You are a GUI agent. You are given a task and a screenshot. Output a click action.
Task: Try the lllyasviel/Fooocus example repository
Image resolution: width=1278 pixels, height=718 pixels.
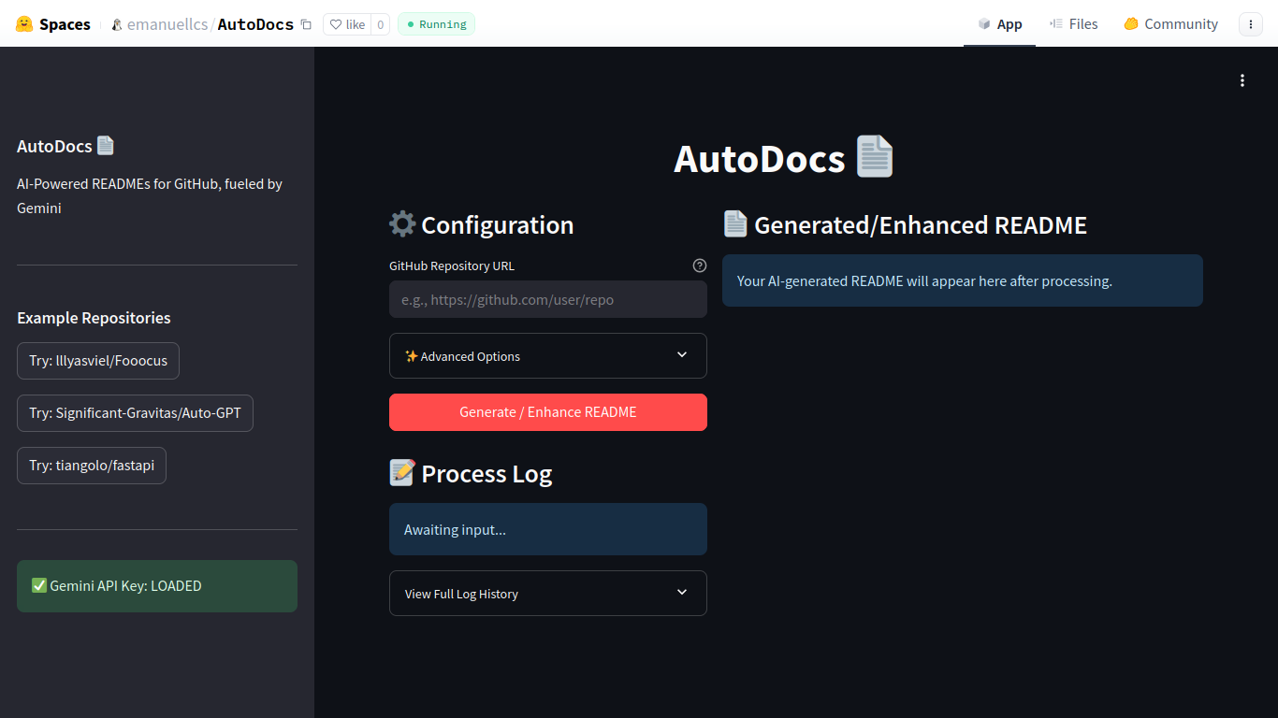tap(98, 361)
